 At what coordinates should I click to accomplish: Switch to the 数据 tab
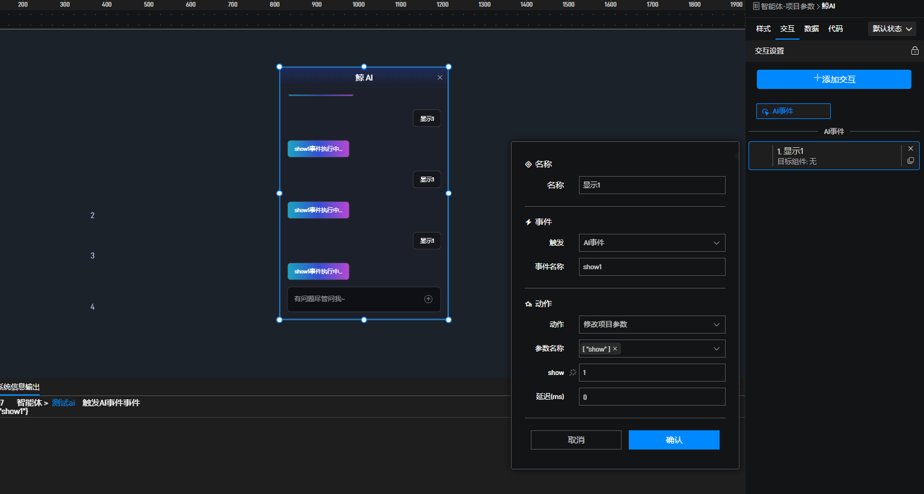click(x=811, y=29)
